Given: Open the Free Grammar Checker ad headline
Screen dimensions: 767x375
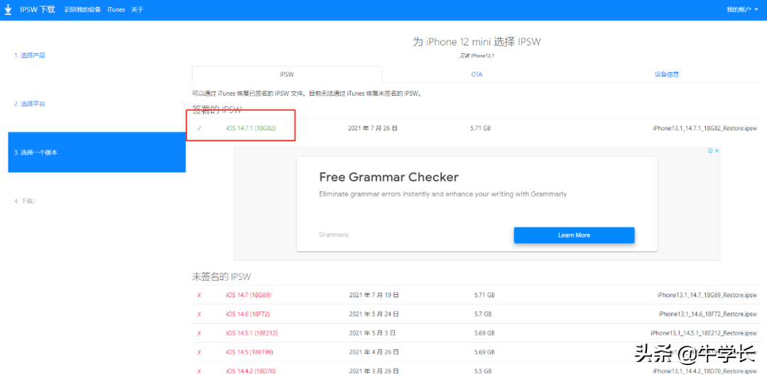Looking at the screenshot, I should pos(389,177).
